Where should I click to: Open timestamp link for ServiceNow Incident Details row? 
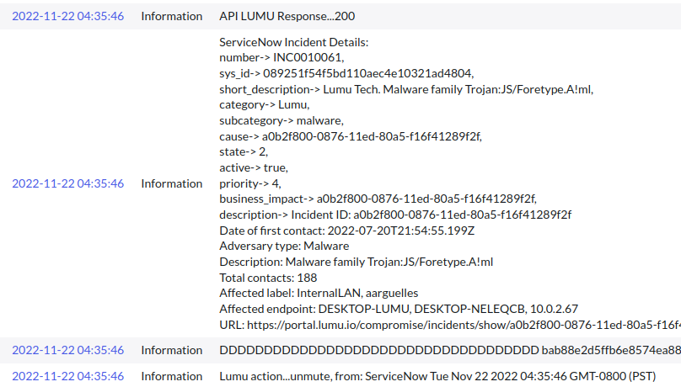[x=67, y=183]
